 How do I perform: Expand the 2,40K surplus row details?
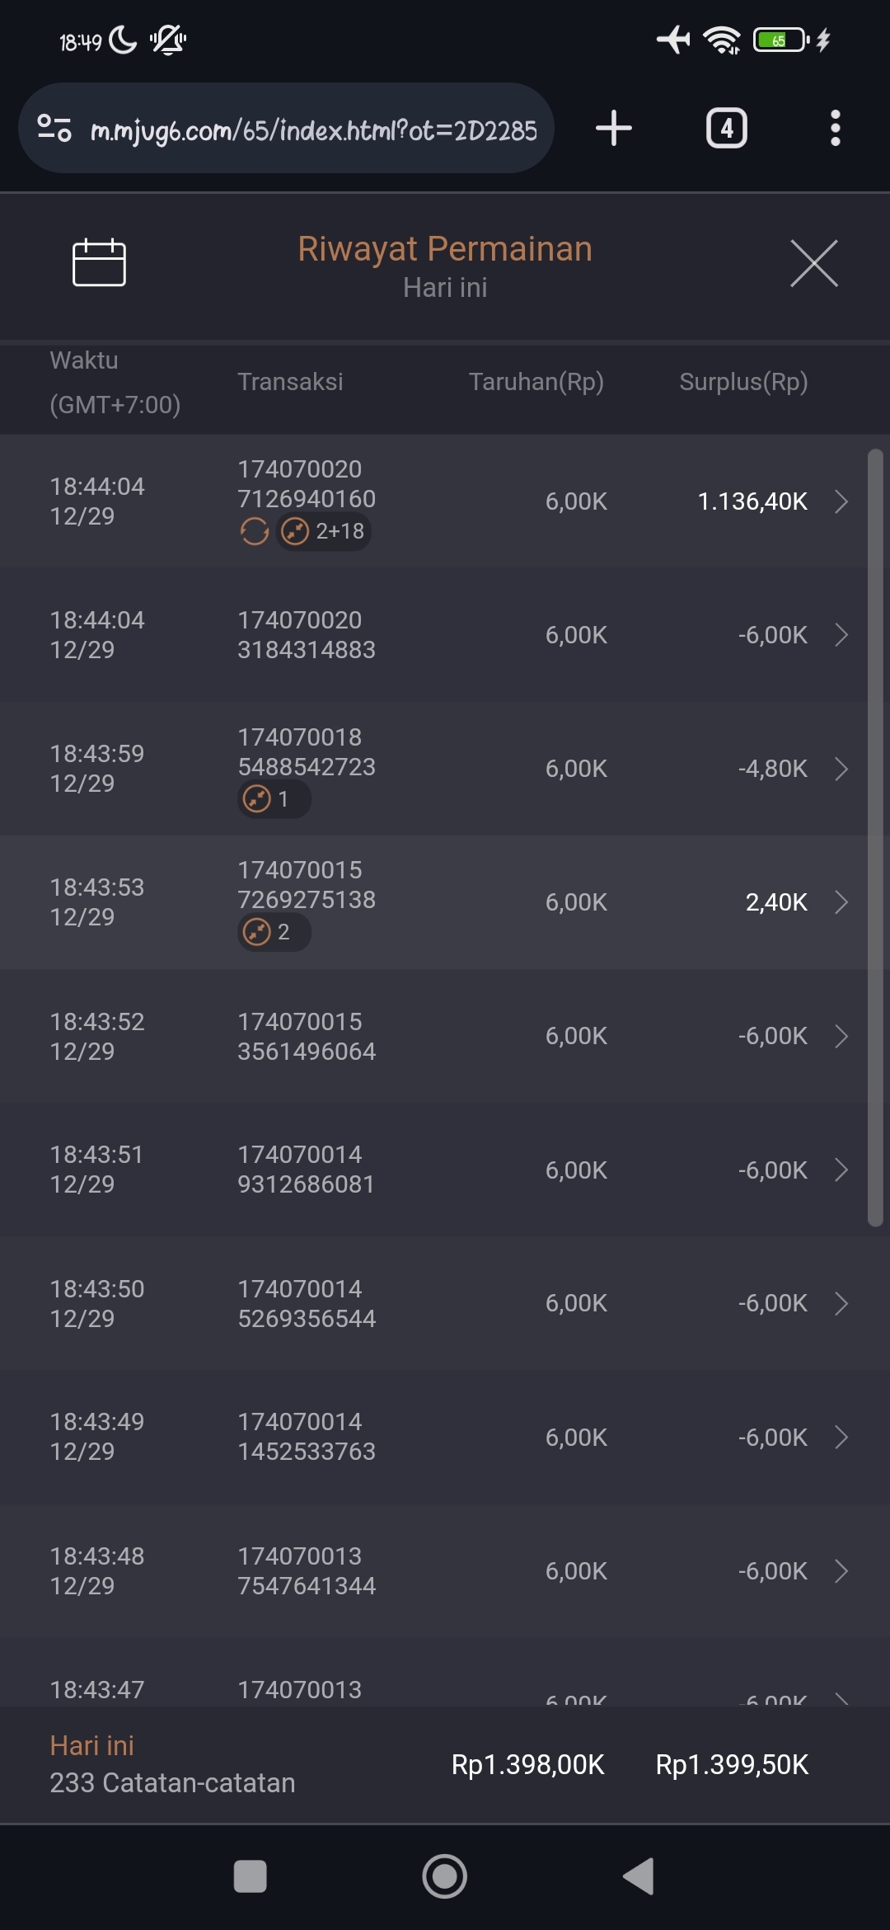(841, 902)
